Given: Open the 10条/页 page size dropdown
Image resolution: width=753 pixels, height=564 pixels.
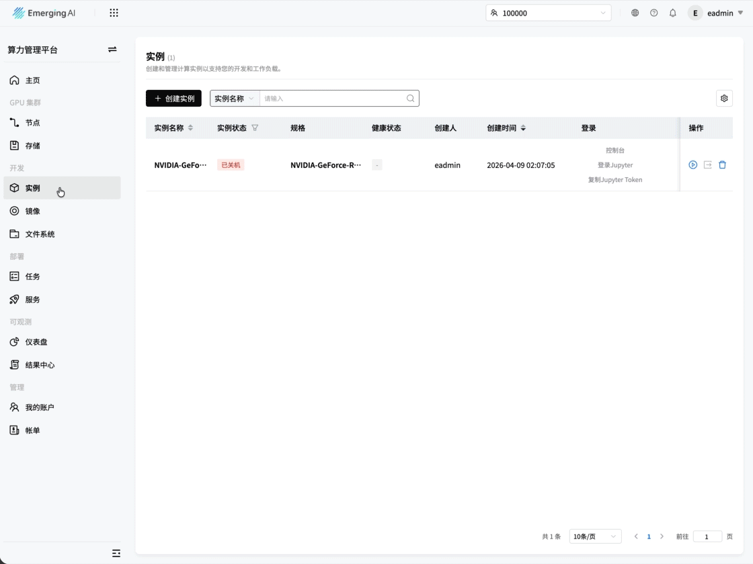Looking at the screenshot, I should 596,536.
